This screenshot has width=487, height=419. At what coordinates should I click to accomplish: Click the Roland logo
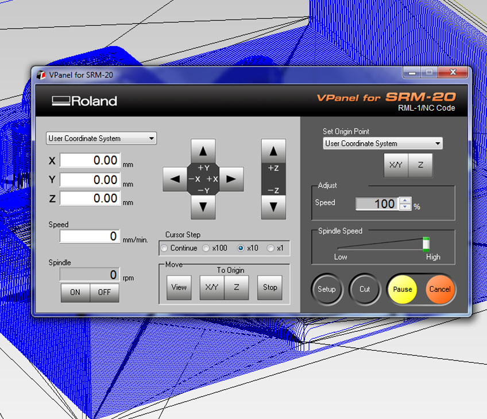84,101
